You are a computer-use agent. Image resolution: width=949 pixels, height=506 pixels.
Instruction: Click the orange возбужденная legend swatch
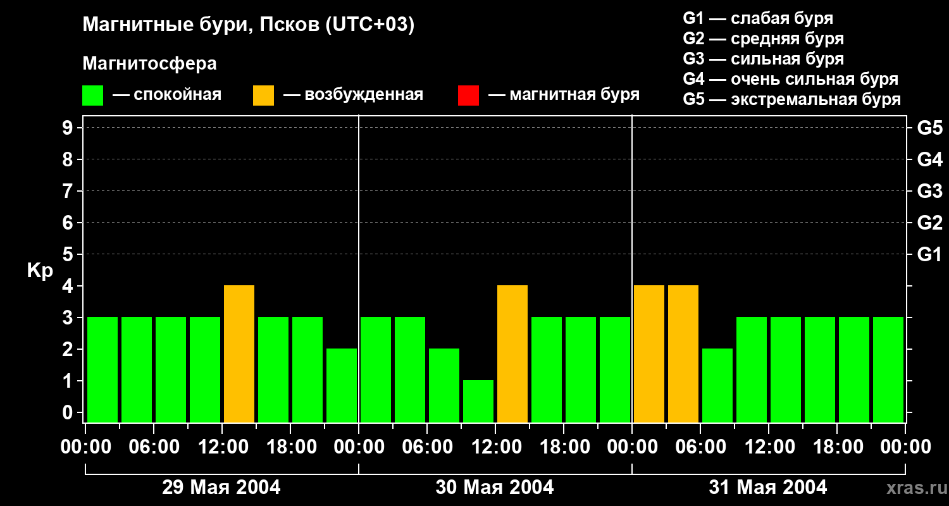pos(263,96)
